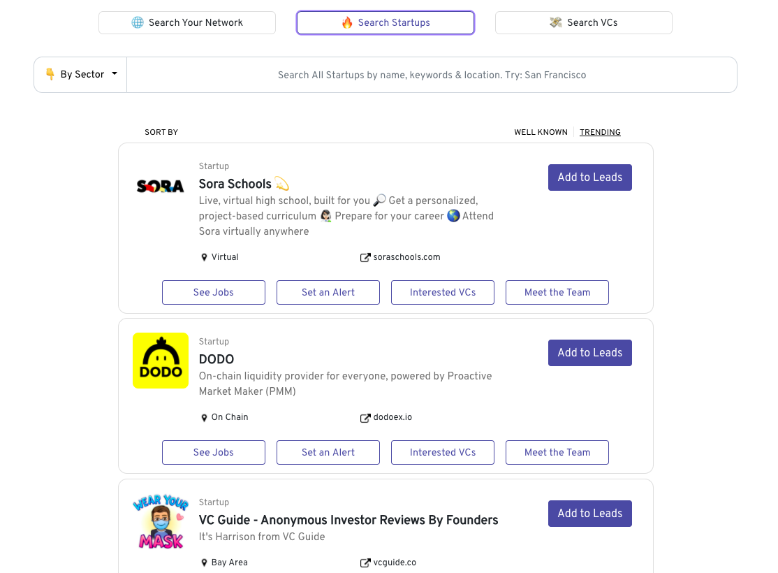Click See Jobs for Sora Schools
This screenshot has height=573, width=778.
214,292
